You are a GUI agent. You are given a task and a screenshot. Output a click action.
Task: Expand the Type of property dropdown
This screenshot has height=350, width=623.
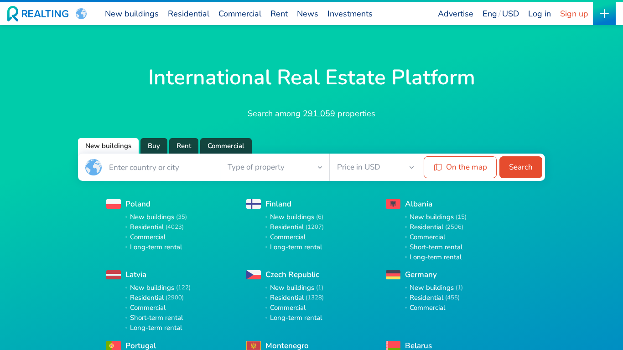275,167
